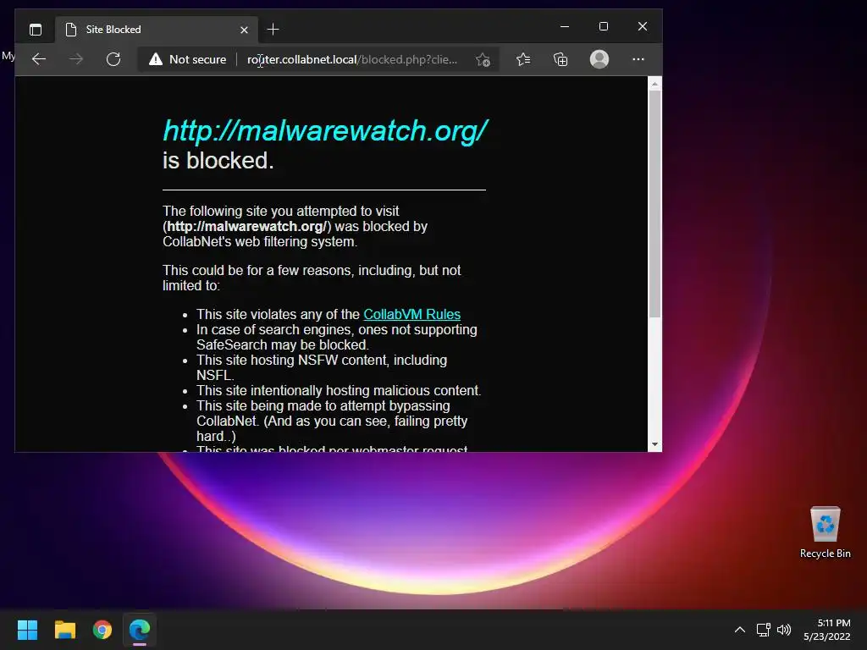Screen dimensions: 867x650
Task: Open the volume tray icon
Action: [x=784, y=630]
